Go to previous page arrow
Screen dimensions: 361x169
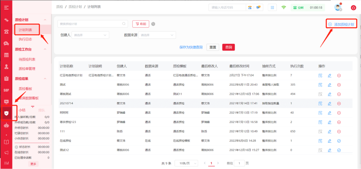[x=205, y=163]
